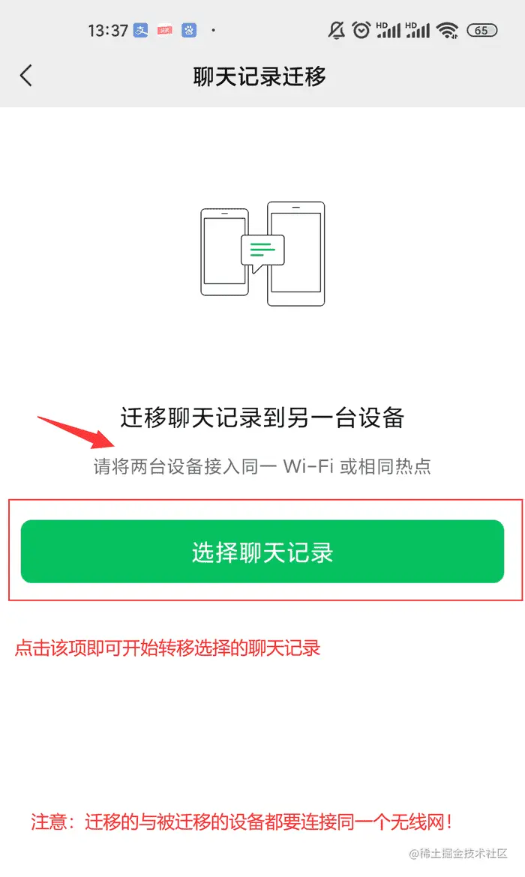The width and height of the screenshot is (525, 877).
Task: Tap the red 注意 warning note
Action: point(241,822)
